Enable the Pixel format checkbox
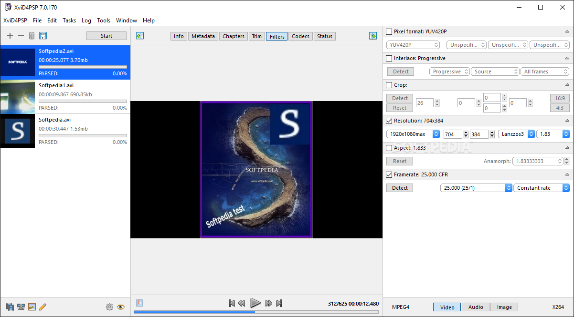 tap(389, 31)
